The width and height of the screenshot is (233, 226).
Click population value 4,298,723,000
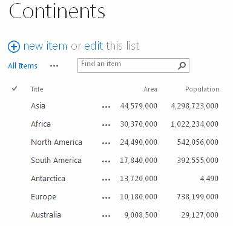coord(195,106)
